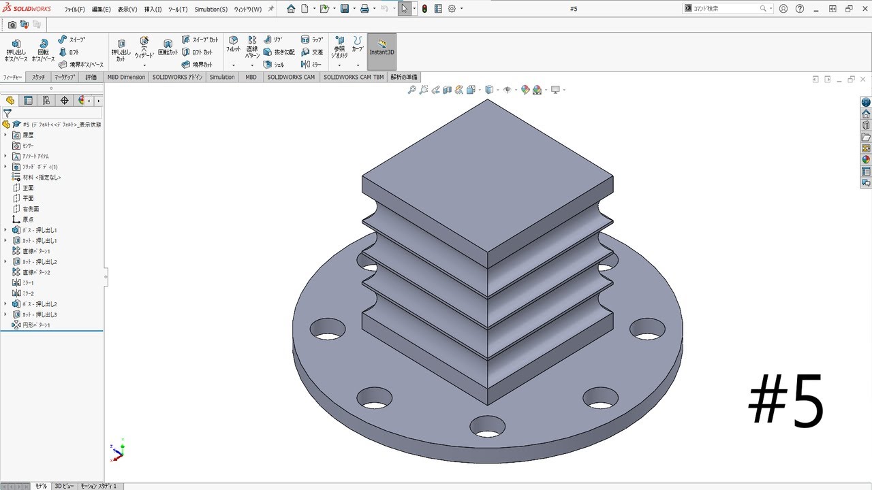Click the Mirror (ミラー) ribbon tool

311,65
